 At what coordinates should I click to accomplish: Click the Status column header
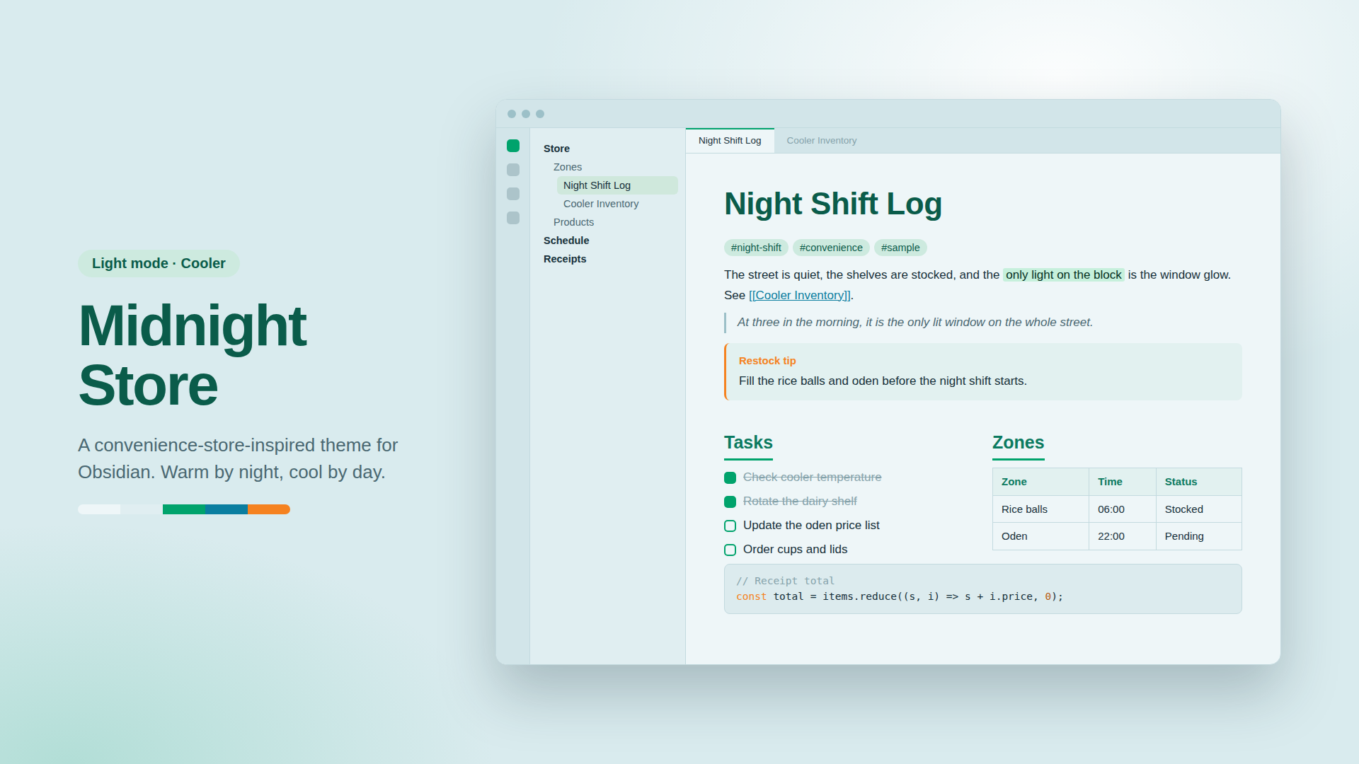click(1199, 482)
